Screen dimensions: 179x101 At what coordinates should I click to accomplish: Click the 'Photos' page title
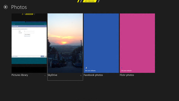(x=19, y=7)
